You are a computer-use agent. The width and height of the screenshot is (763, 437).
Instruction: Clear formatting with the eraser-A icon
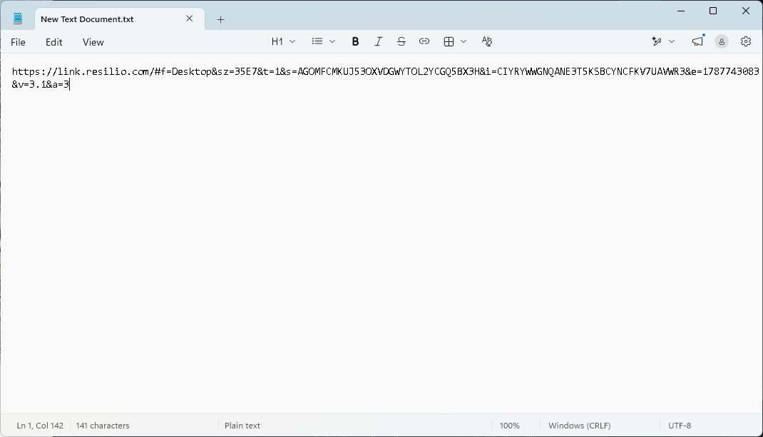pos(486,42)
